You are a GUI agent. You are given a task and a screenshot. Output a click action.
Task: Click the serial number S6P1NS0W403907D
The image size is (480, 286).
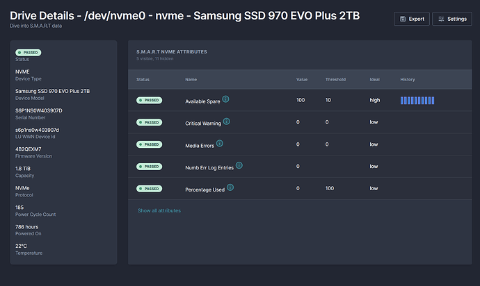[x=39, y=110]
